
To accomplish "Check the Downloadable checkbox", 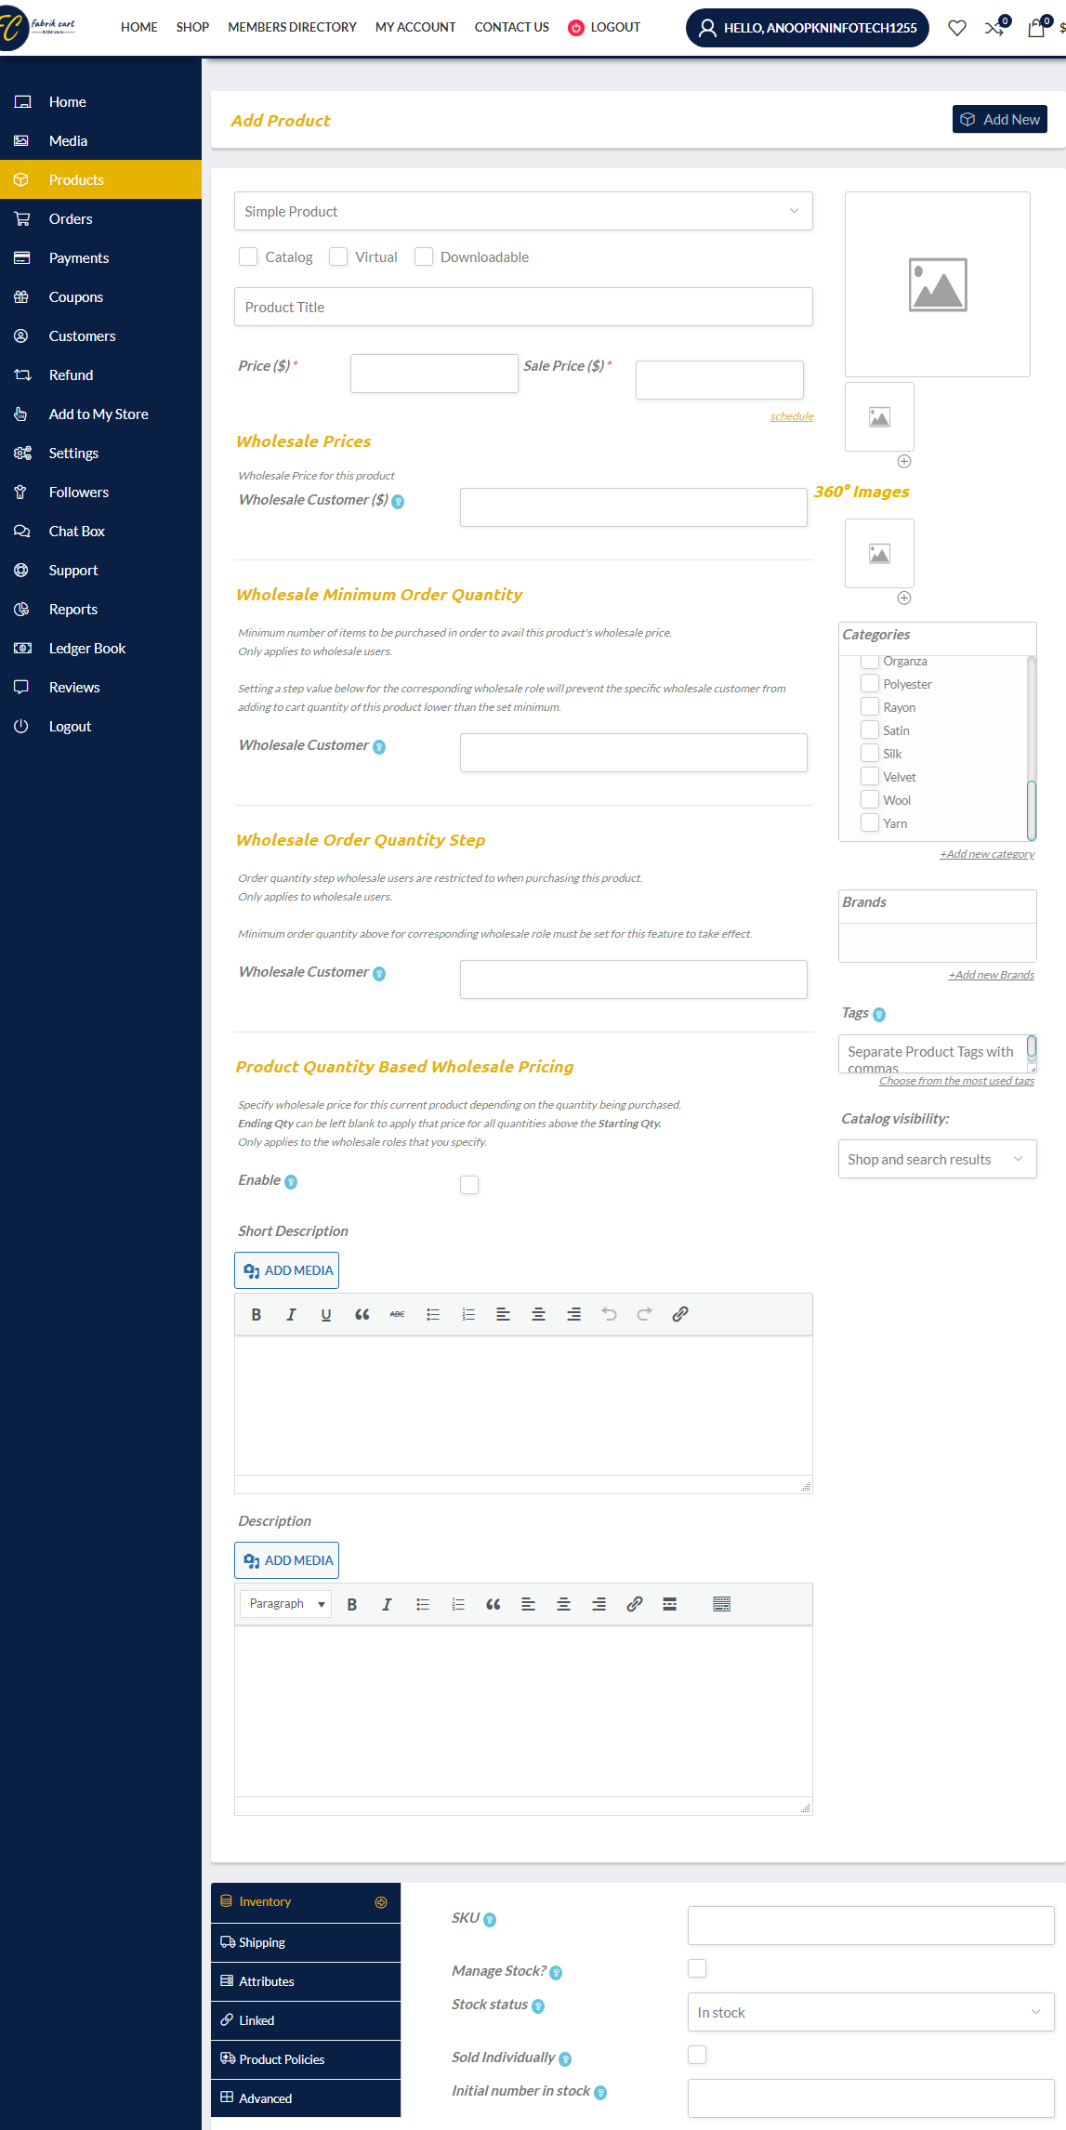I will click(424, 256).
